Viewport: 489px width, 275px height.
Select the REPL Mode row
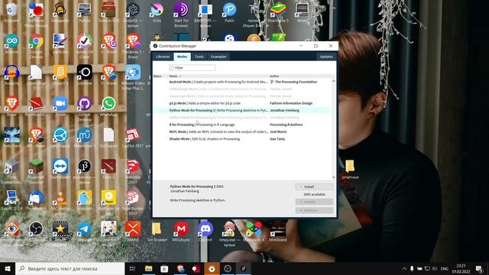coord(241,132)
